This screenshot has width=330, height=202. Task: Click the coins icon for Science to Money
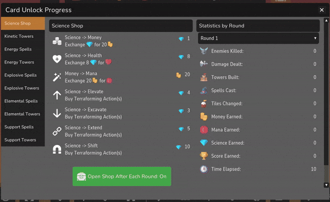57,41
